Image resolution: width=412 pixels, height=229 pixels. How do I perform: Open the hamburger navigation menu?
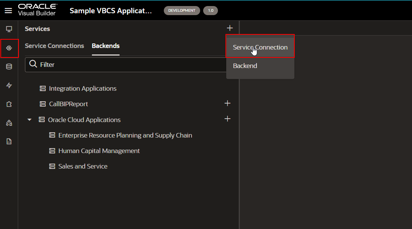tap(8, 11)
